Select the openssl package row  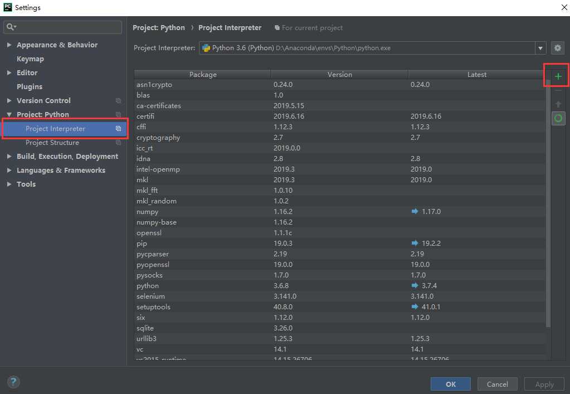339,232
